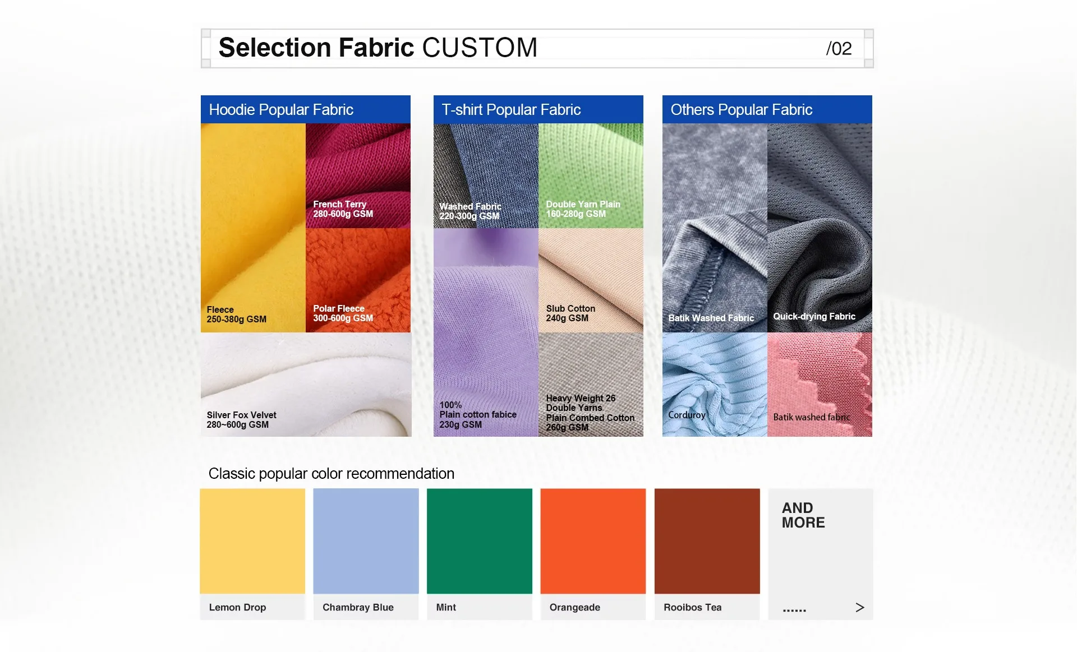Pick the Chambray Blue color swatch

click(x=366, y=541)
